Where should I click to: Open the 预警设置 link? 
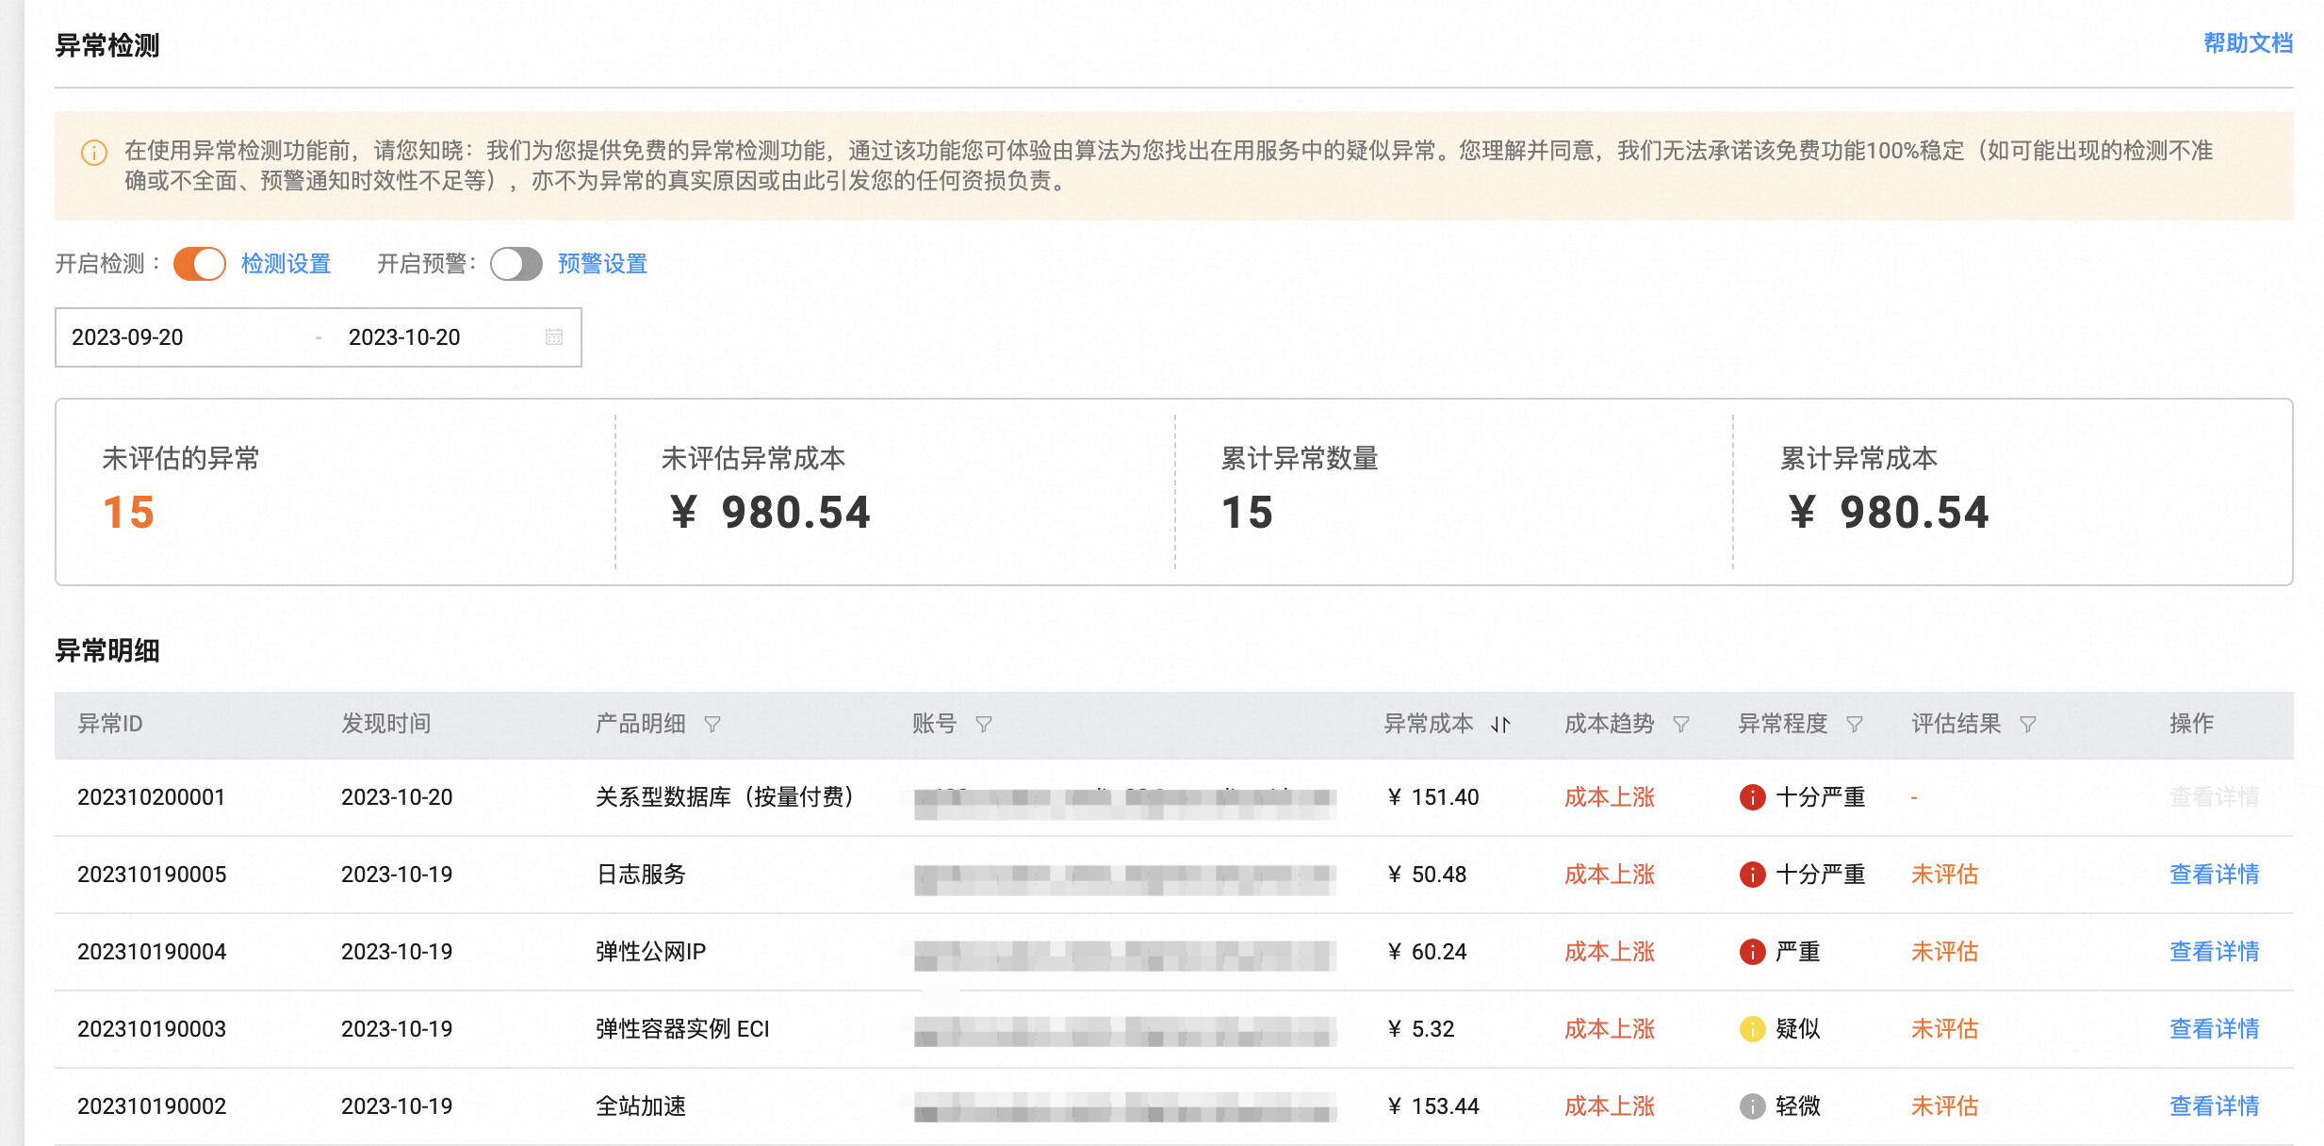pyautogui.click(x=602, y=264)
